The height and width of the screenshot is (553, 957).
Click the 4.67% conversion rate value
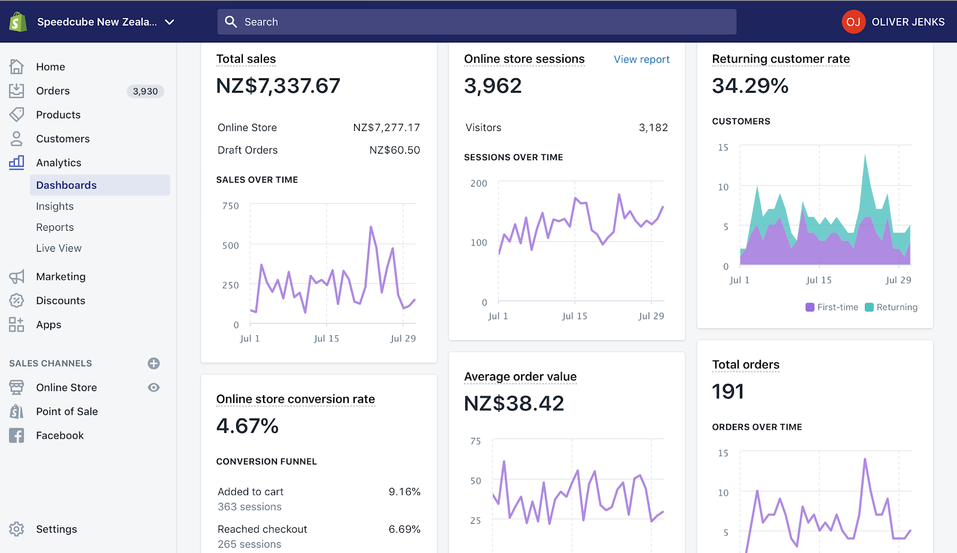pyautogui.click(x=247, y=426)
